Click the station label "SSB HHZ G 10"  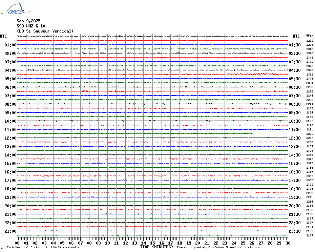pyautogui.click(x=31, y=26)
